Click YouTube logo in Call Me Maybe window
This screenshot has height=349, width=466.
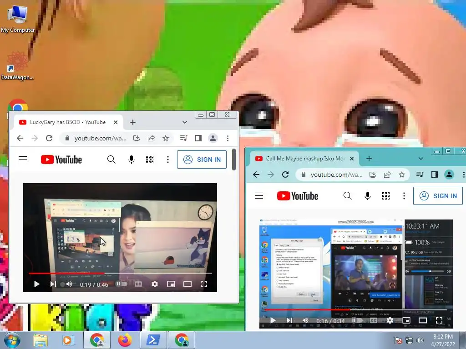click(x=298, y=196)
